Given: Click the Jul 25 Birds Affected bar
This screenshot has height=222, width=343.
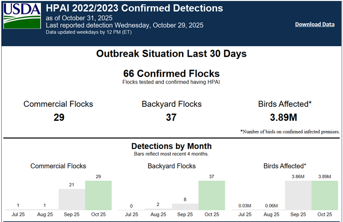Looking at the screenshot, I should point(245,209).
